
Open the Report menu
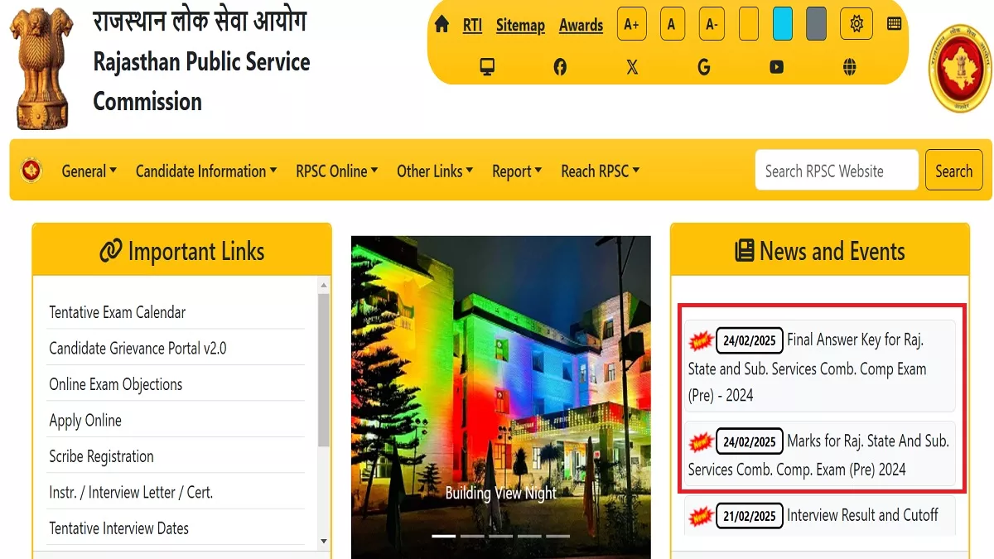[x=516, y=171]
